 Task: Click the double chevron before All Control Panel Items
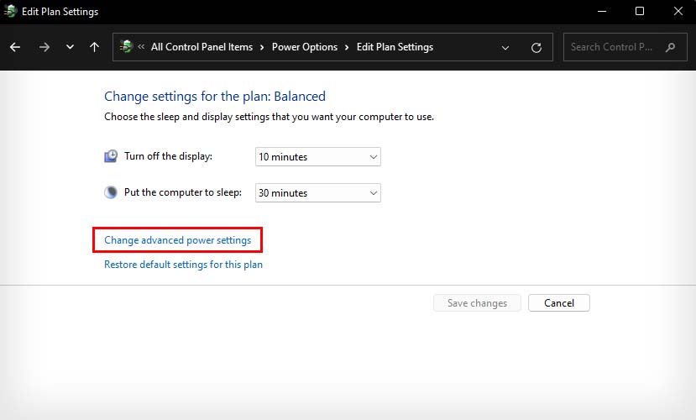[141, 46]
